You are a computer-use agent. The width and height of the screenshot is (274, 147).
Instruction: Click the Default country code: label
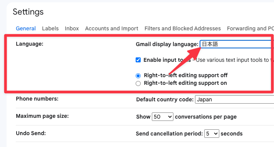pos(165,99)
